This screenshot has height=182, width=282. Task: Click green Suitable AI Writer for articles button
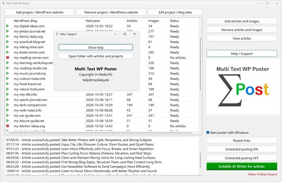point(242,166)
